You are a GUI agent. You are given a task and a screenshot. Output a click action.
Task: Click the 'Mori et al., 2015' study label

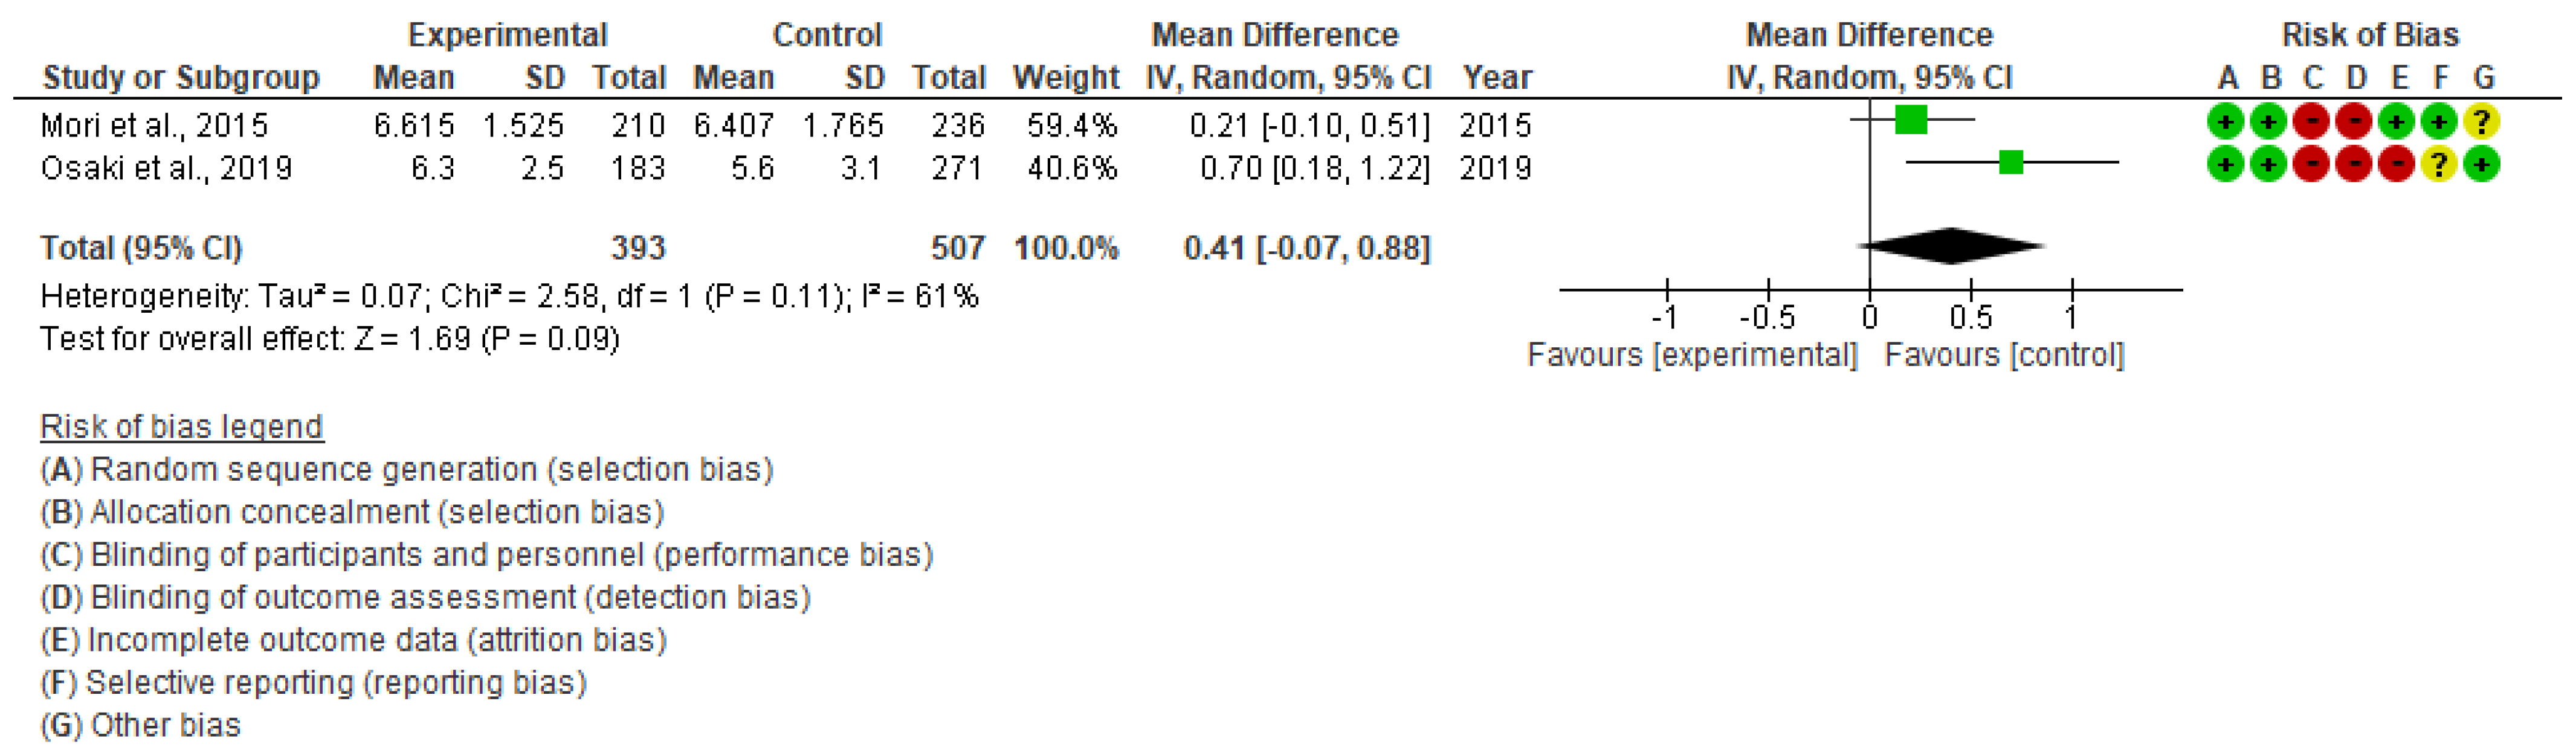154,125
